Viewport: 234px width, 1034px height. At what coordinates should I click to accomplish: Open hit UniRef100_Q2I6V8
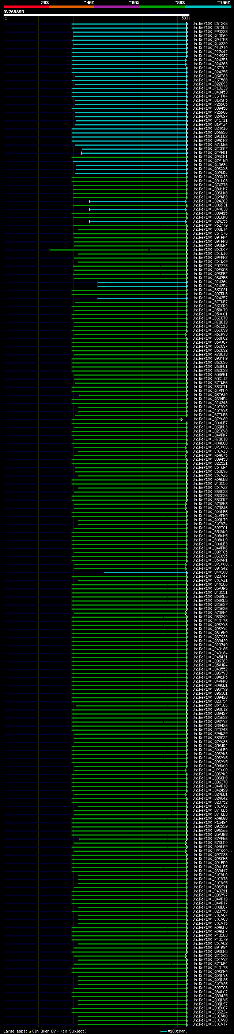[210, 431]
